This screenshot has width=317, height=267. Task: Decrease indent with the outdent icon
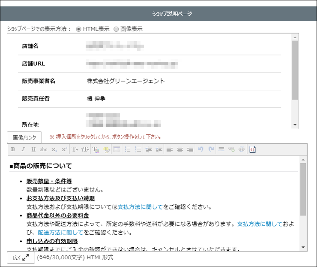[x=149, y=149]
